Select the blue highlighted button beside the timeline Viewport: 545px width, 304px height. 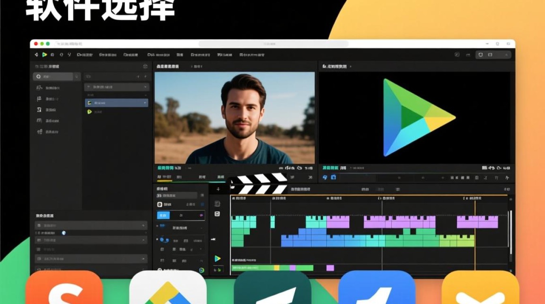163,216
